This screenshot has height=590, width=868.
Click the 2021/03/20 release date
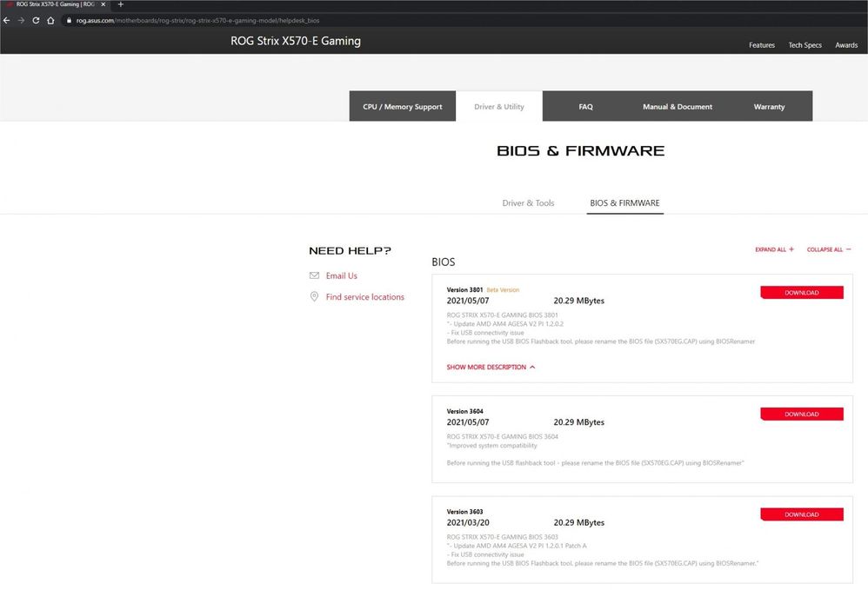pos(468,522)
